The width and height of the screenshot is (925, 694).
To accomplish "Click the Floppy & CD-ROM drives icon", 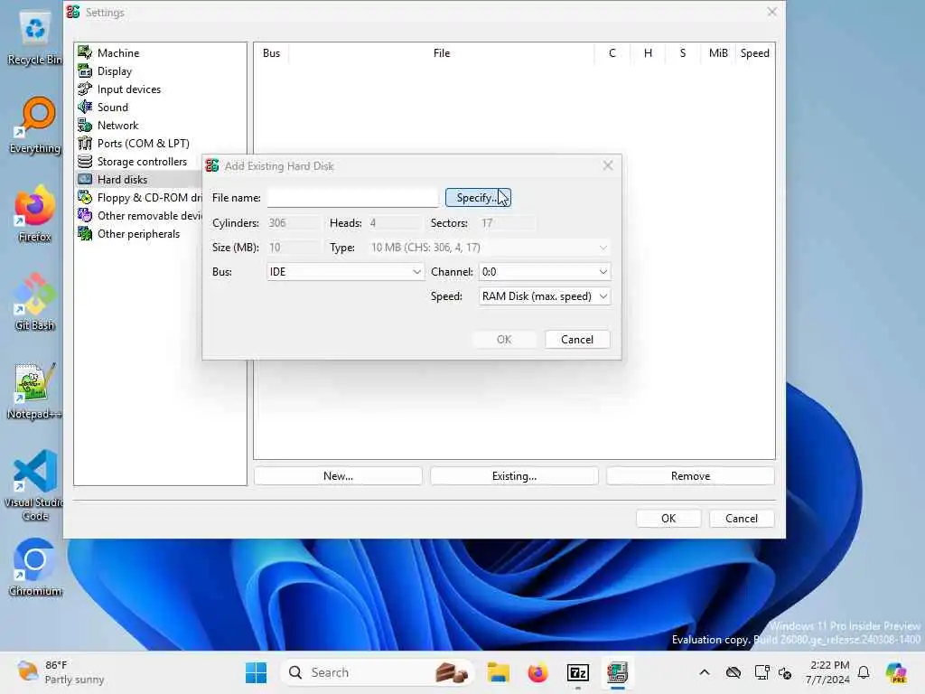I will (85, 198).
